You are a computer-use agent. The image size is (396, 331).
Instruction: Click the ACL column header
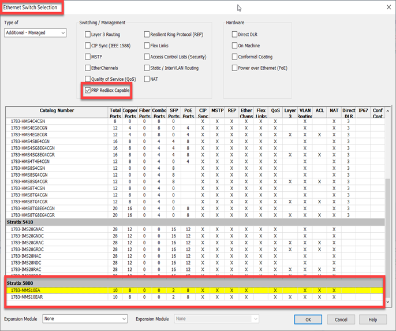(x=319, y=113)
